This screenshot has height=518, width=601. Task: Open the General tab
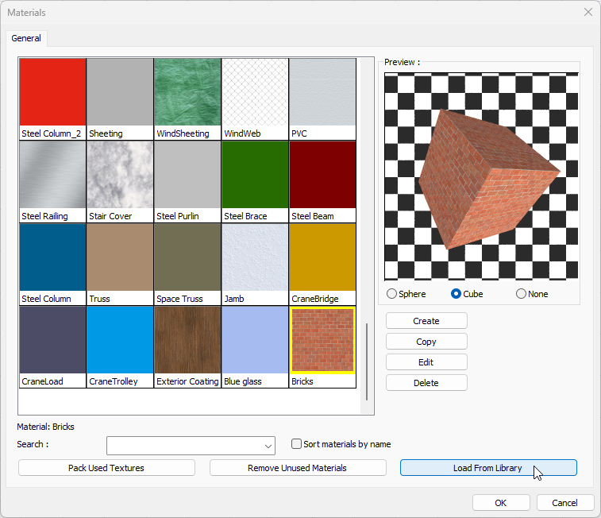[x=27, y=38]
